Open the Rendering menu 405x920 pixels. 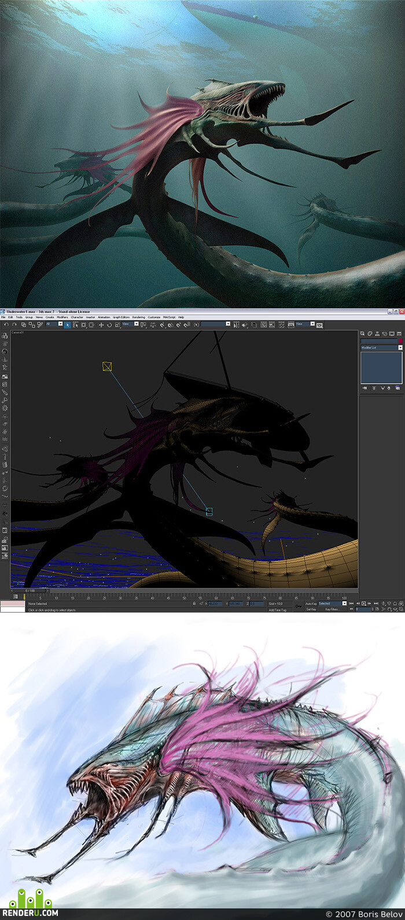coord(139,317)
